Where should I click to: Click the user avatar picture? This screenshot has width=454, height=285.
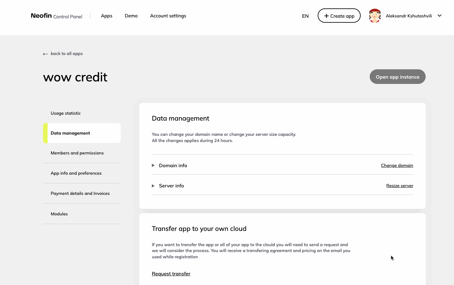point(375,16)
